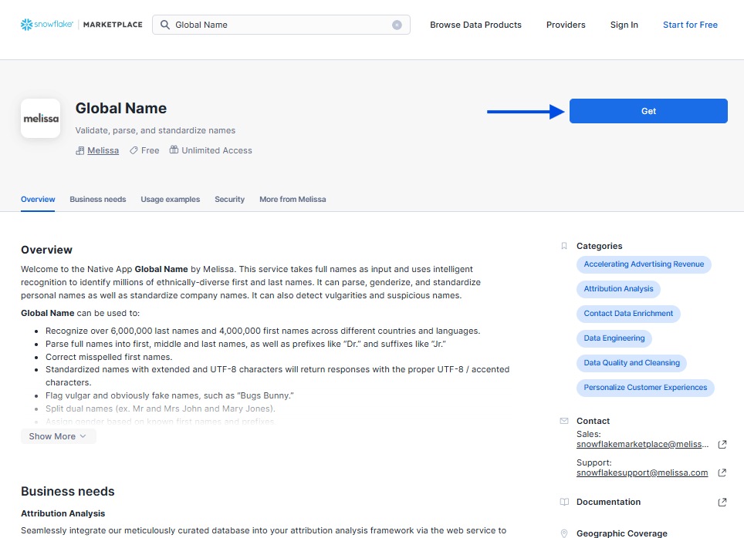744x538 pixels.
Task: Click Sign In
Action: pyautogui.click(x=624, y=25)
